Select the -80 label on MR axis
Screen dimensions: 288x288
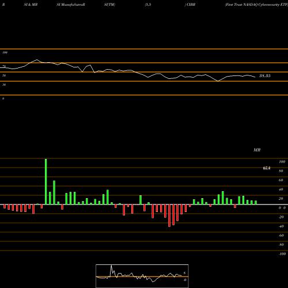(281, 245)
